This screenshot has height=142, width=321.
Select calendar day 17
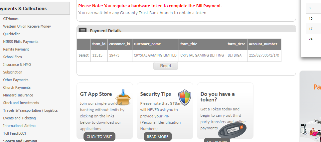[311, 29]
